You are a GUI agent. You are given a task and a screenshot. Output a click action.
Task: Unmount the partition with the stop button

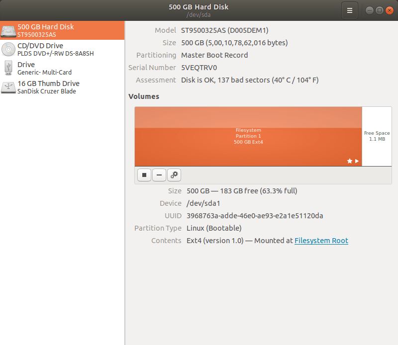click(x=144, y=175)
